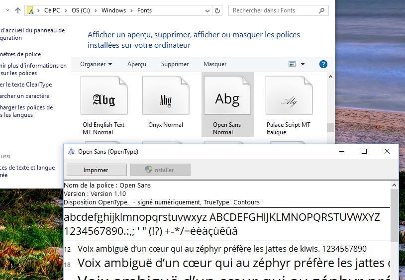Click the font list scrollbar thumb
This screenshot has width=405, height=280.
coord(330,127)
